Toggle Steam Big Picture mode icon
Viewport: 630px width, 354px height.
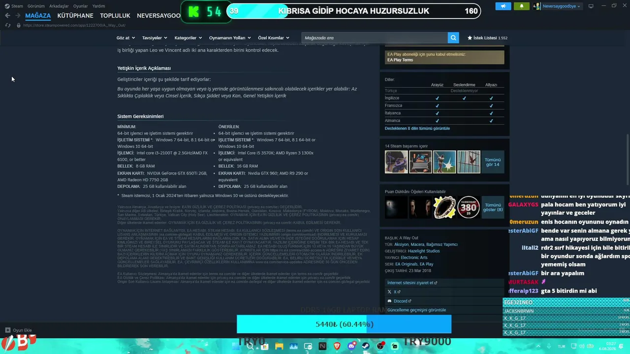point(591,6)
